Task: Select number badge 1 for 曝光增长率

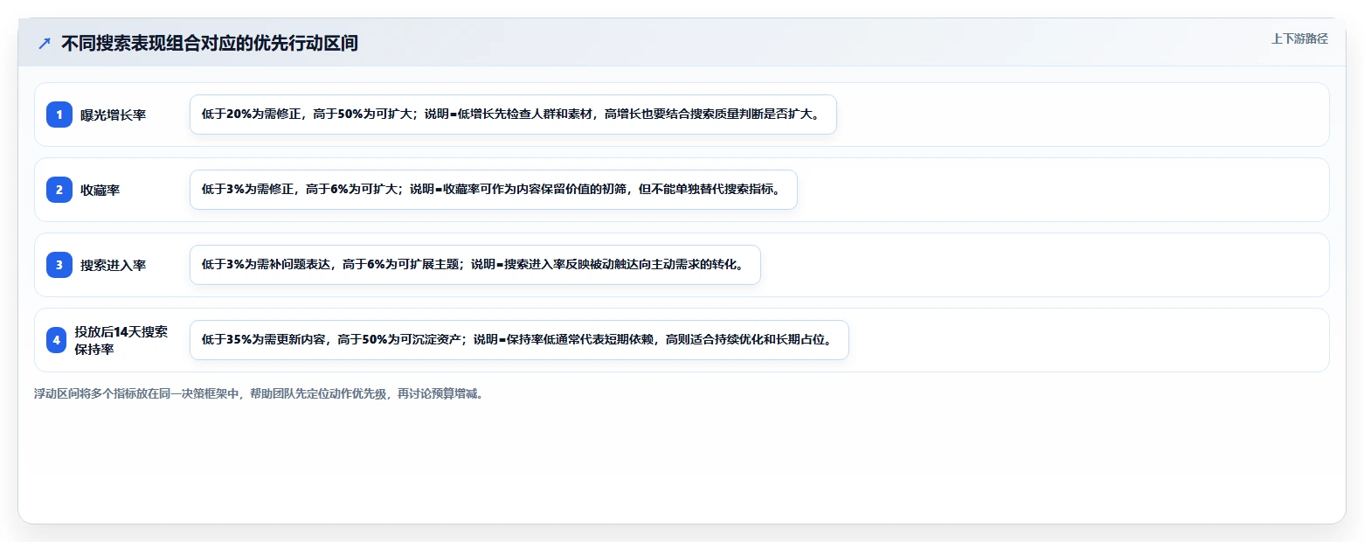Action: coord(59,115)
